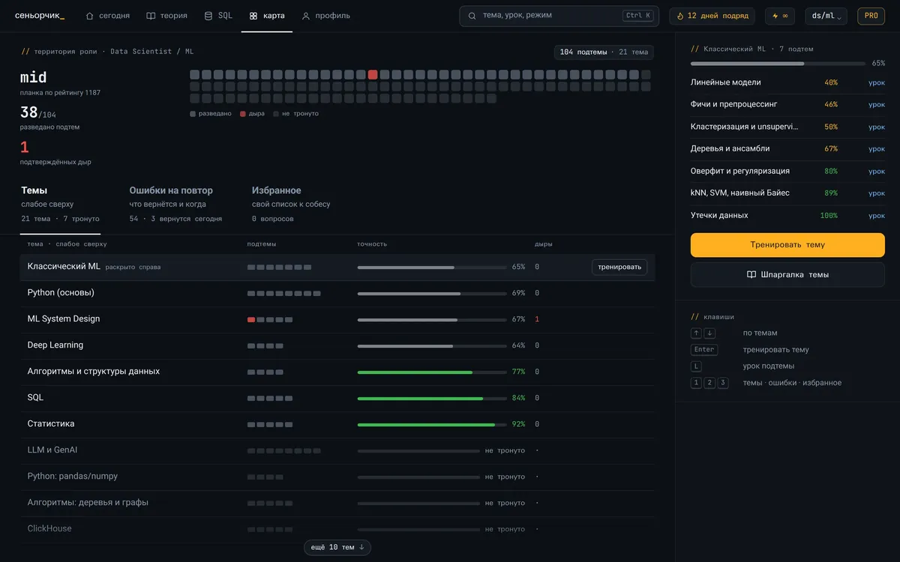Expand the list with ещё 10 тем
900x562 pixels.
pos(337,548)
